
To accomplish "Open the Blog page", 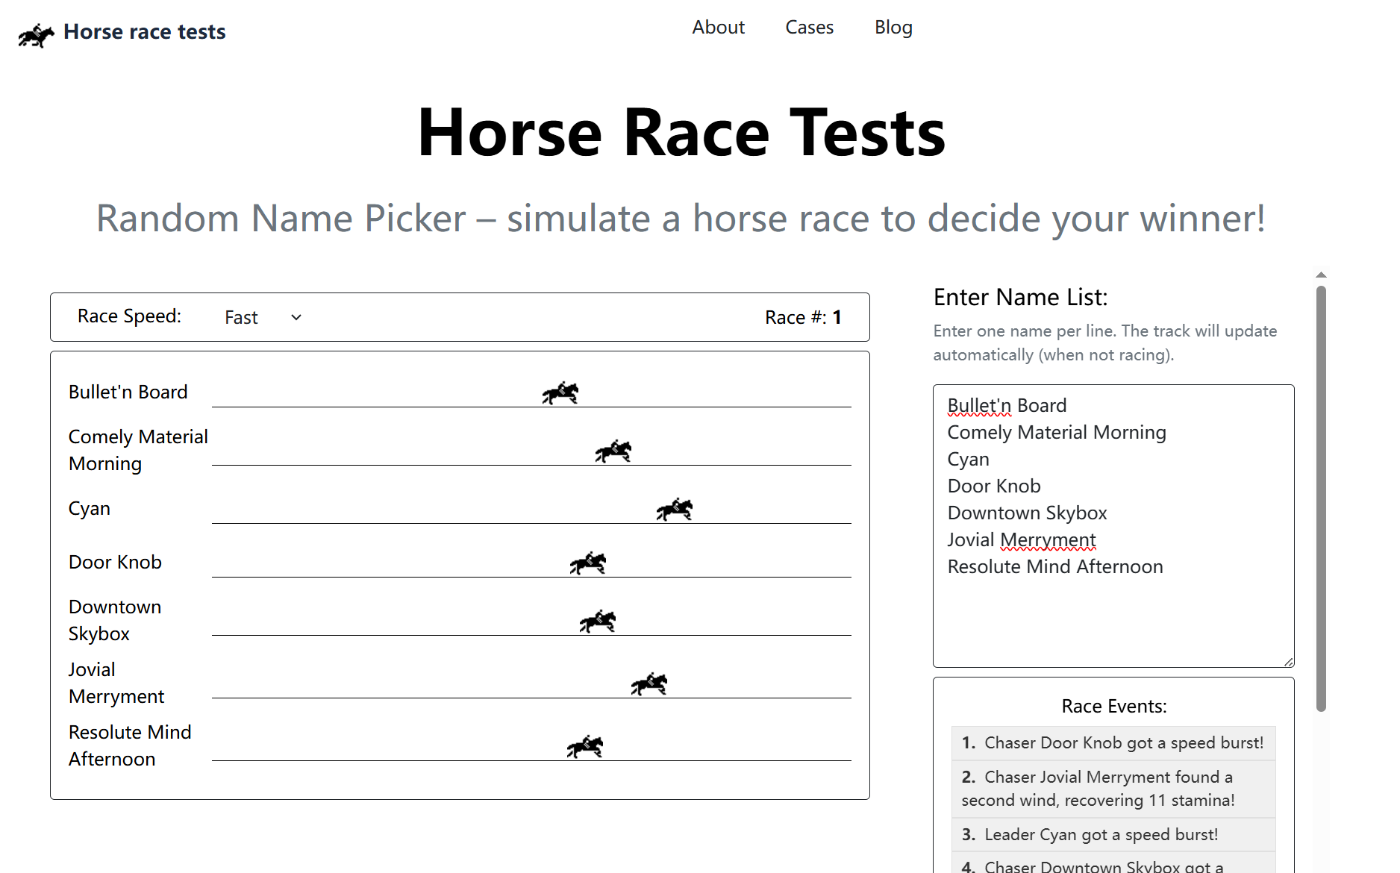I will [893, 27].
